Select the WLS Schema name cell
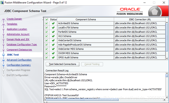The height and width of the screenshot is (103, 169). (x=86, y=36)
